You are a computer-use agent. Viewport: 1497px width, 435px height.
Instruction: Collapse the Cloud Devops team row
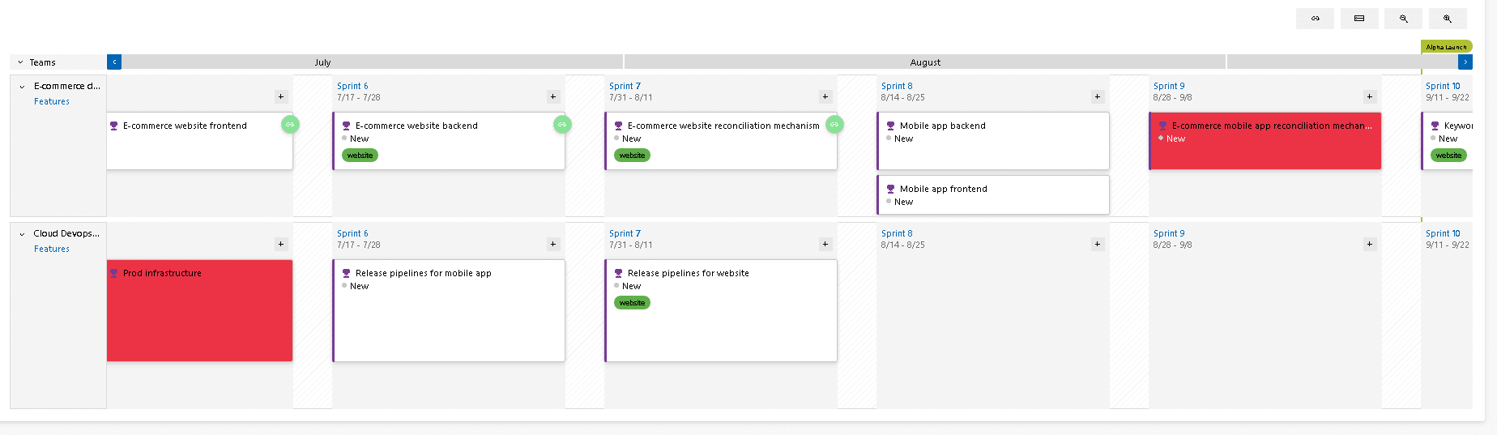pos(22,234)
